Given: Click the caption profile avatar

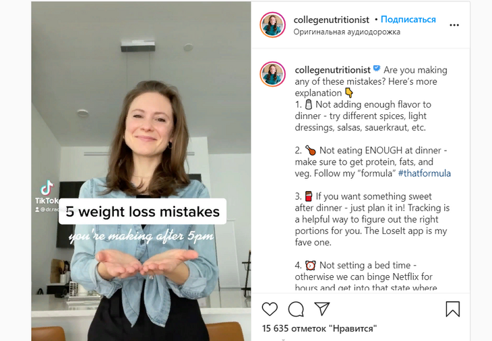Looking at the screenshot, I should coord(272,74).
